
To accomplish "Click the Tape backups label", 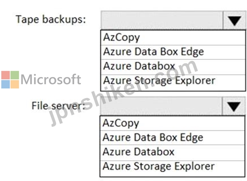I will 51,20.
